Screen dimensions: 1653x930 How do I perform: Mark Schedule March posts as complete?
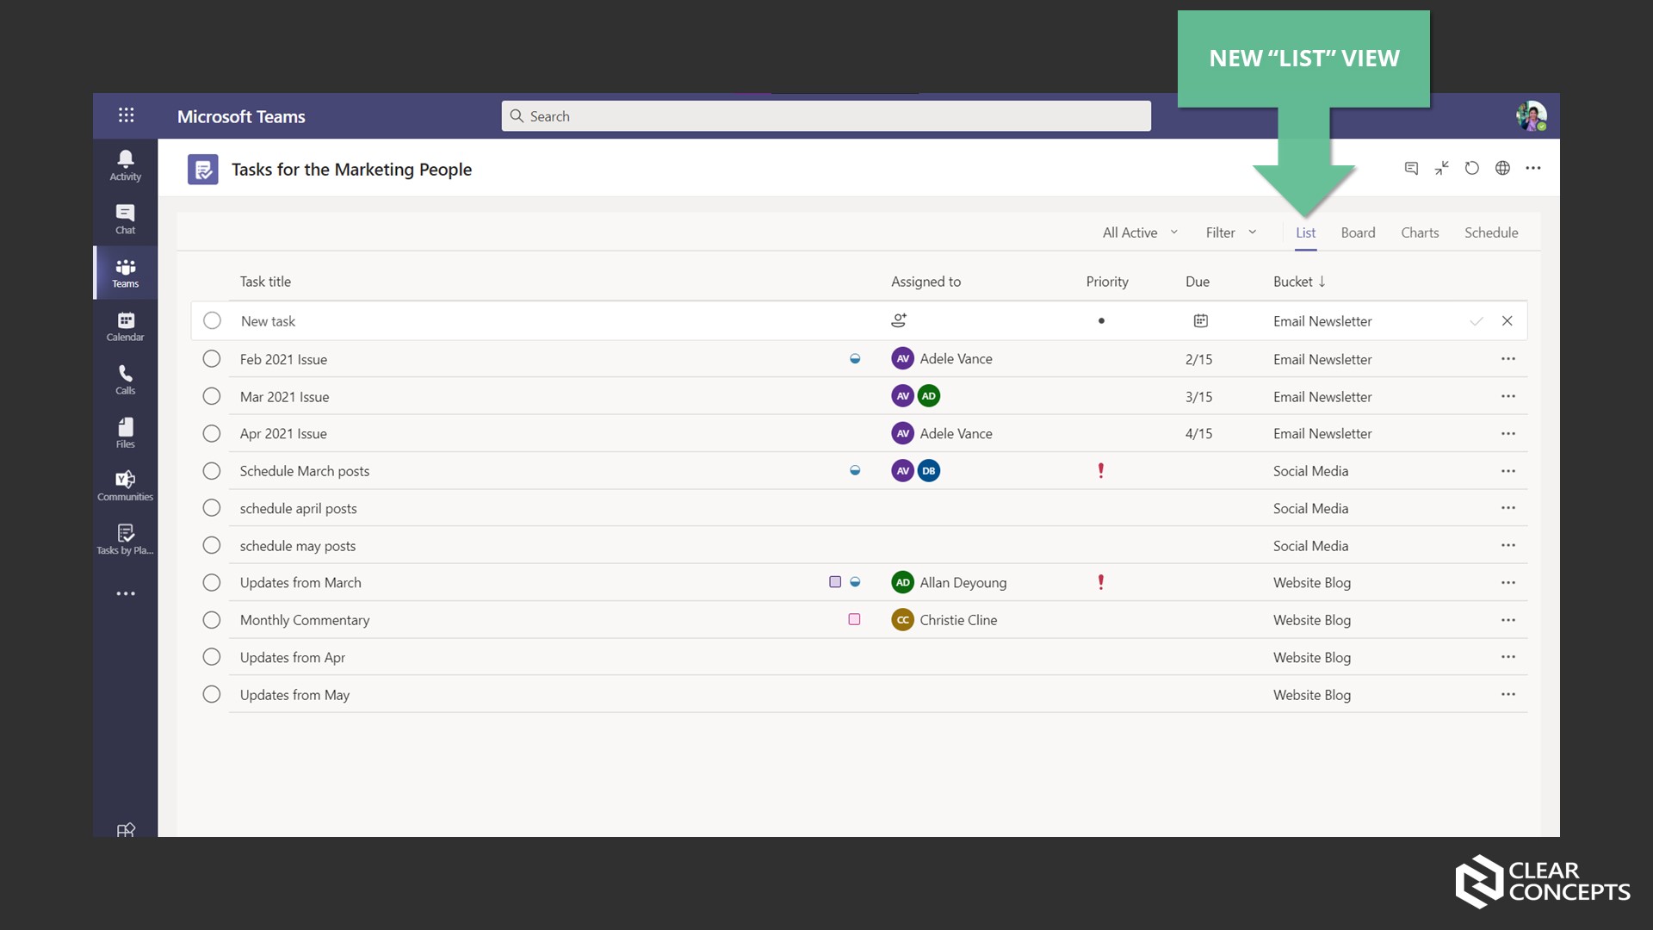[212, 470]
